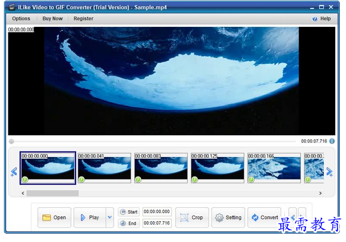Click the timestamp overlay on the video preview
Screen dimensions: 346x242
click(21, 30)
